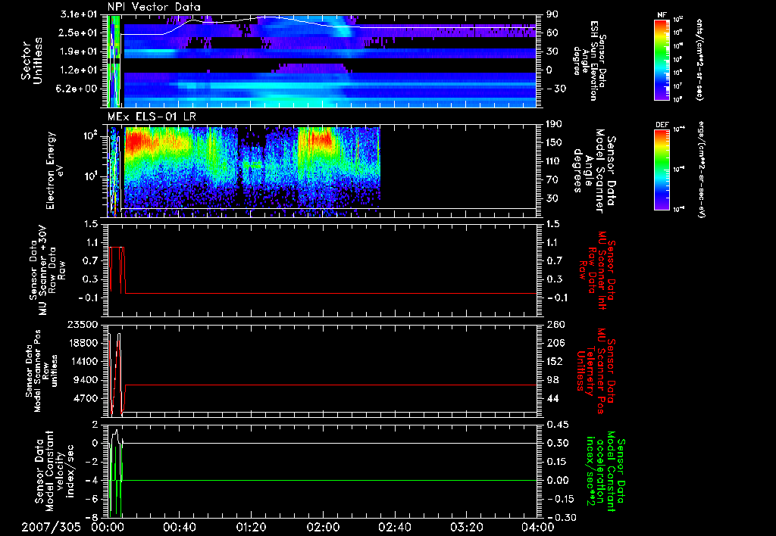Click the flat green acceleration trace
Image resolution: width=776 pixels, height=536 pixels.
point(329,480)
